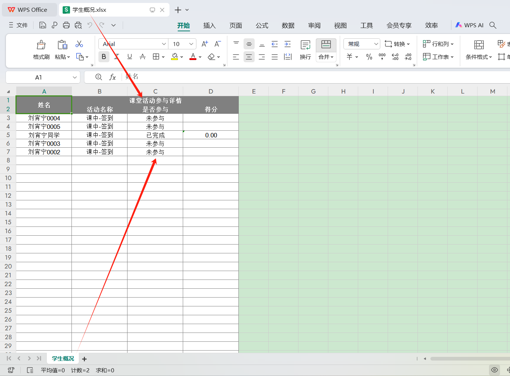Toggle Underline formatting button
The height and width of the screenshot is (376, 510).
click(x=129, y=57)
